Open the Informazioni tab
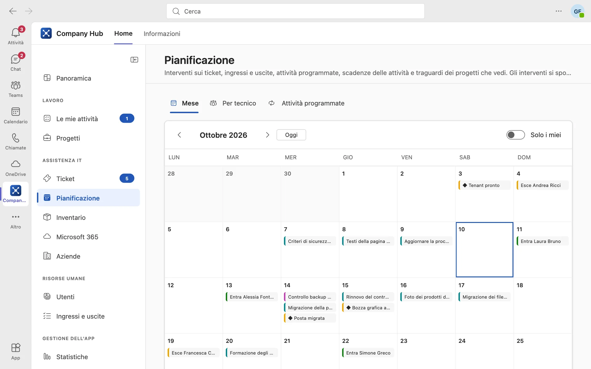 (x=162, y=34)
